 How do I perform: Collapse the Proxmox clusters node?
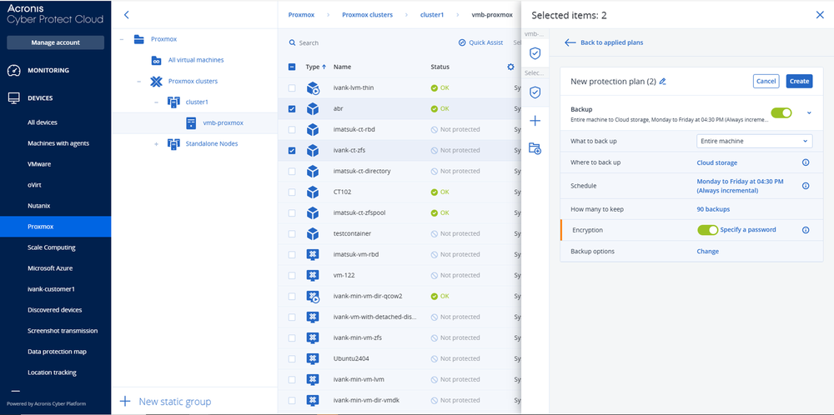(x=138, y=82)
